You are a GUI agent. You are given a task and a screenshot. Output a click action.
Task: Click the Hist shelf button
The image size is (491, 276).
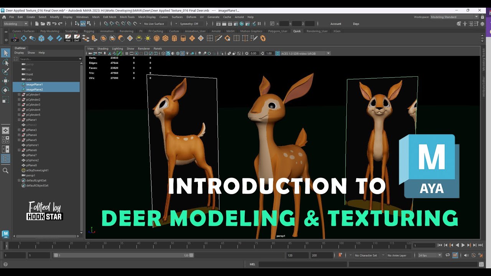(68, 38)
